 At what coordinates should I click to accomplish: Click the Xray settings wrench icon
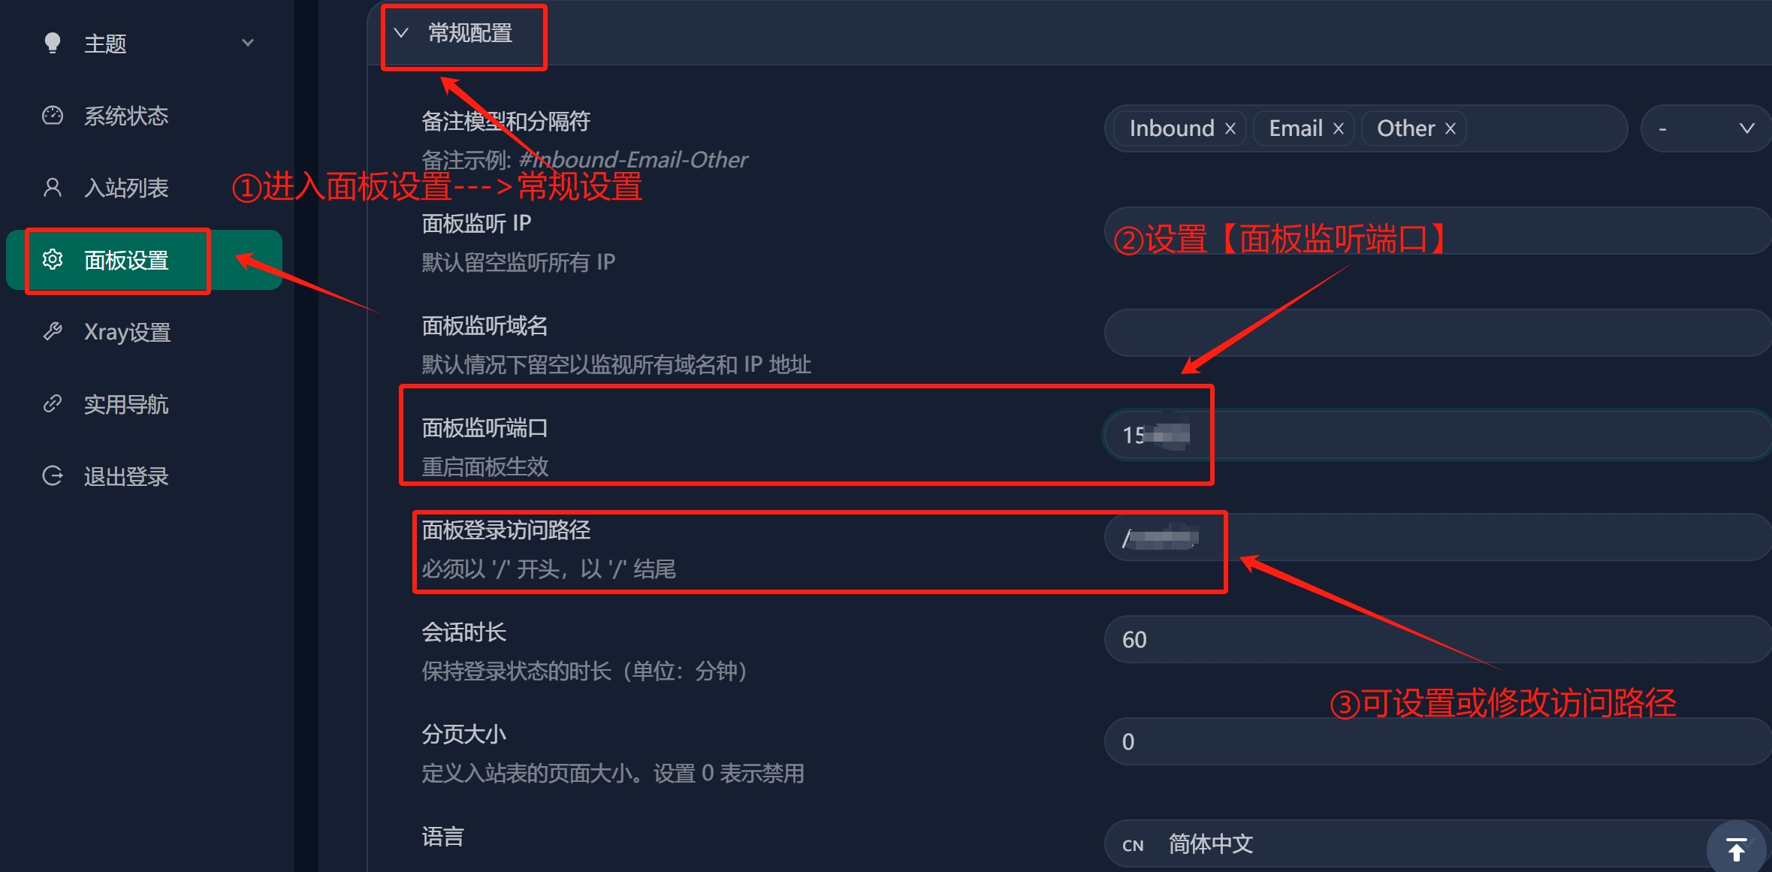pyautogui.click(x=52, y=331)
